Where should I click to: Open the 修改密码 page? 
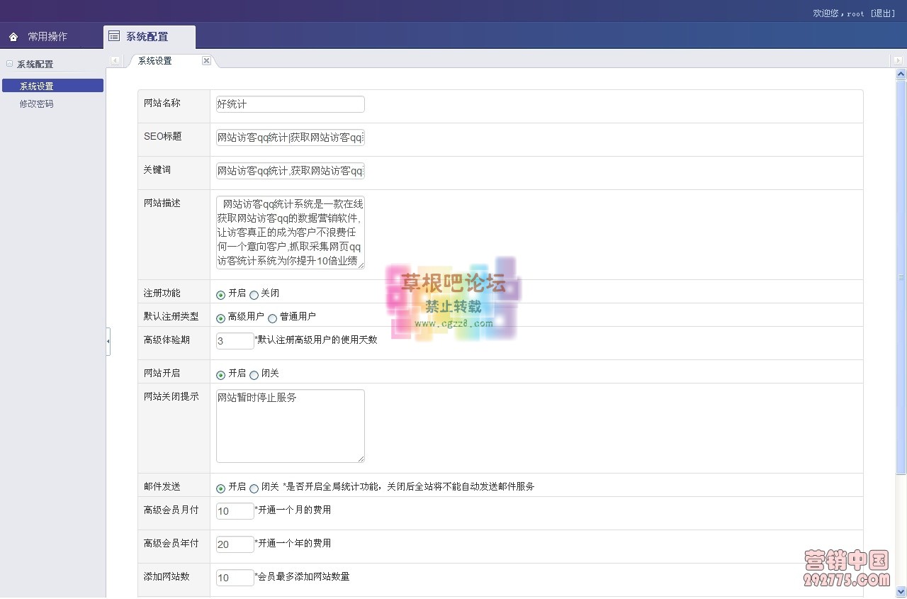36,103
